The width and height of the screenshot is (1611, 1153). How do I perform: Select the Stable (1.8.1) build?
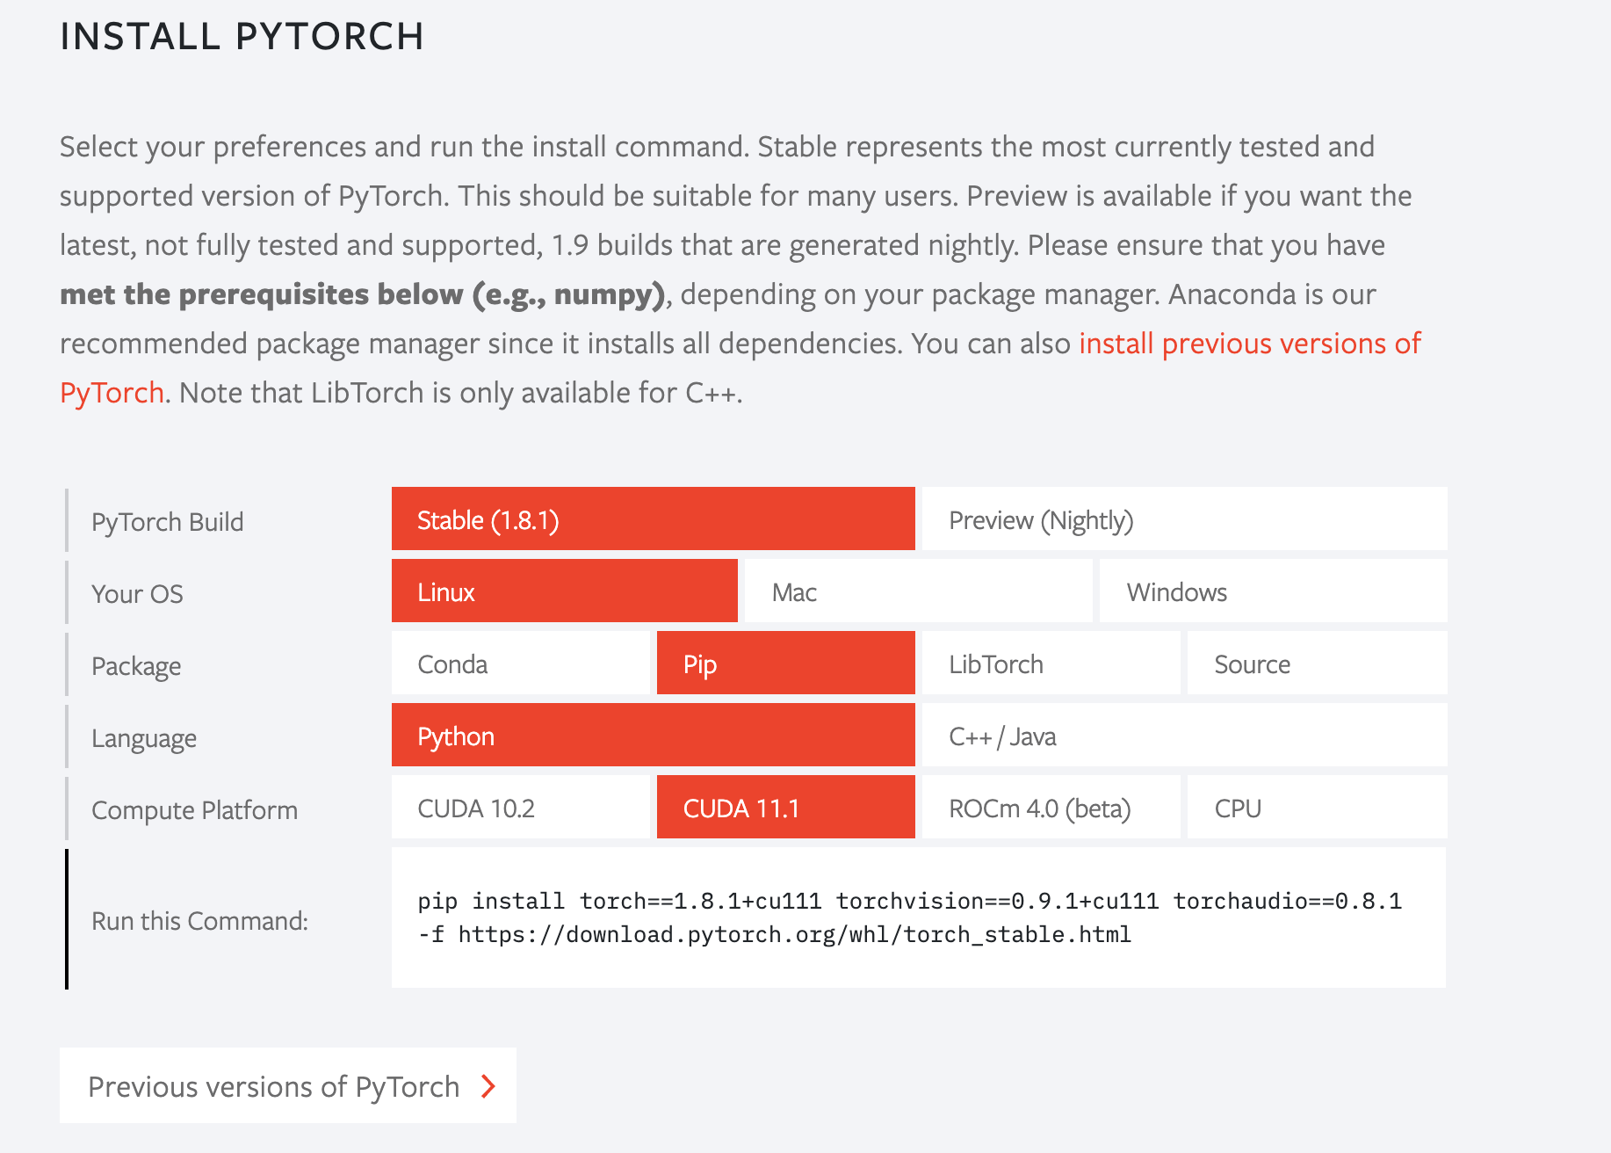[x=652, y=519]
